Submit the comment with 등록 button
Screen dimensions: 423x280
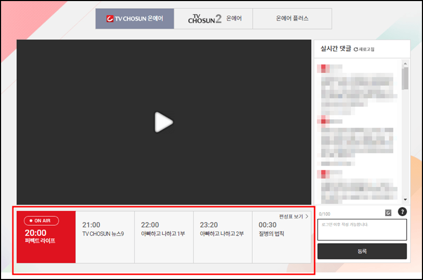pyautogui.click(x=362, y=252)
